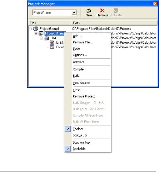
Task: Choose Add... from the context menu
Action: pos(88,36)
